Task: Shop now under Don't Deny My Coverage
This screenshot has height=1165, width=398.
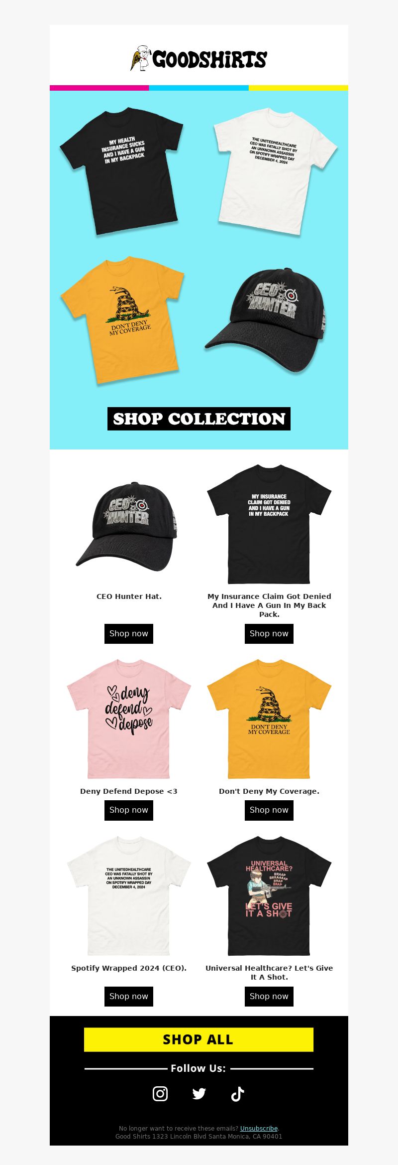Action: click(269, 810)
